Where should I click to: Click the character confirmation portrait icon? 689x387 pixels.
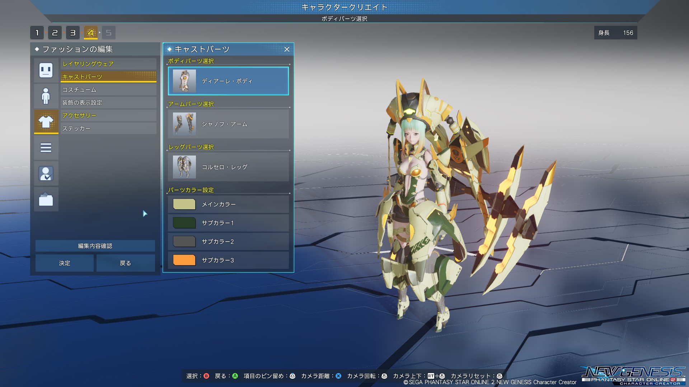click(x=46, y=173)
